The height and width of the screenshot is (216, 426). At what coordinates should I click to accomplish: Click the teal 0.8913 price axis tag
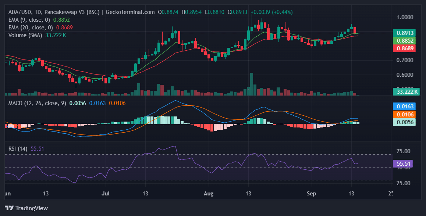(x=404, y=33)
